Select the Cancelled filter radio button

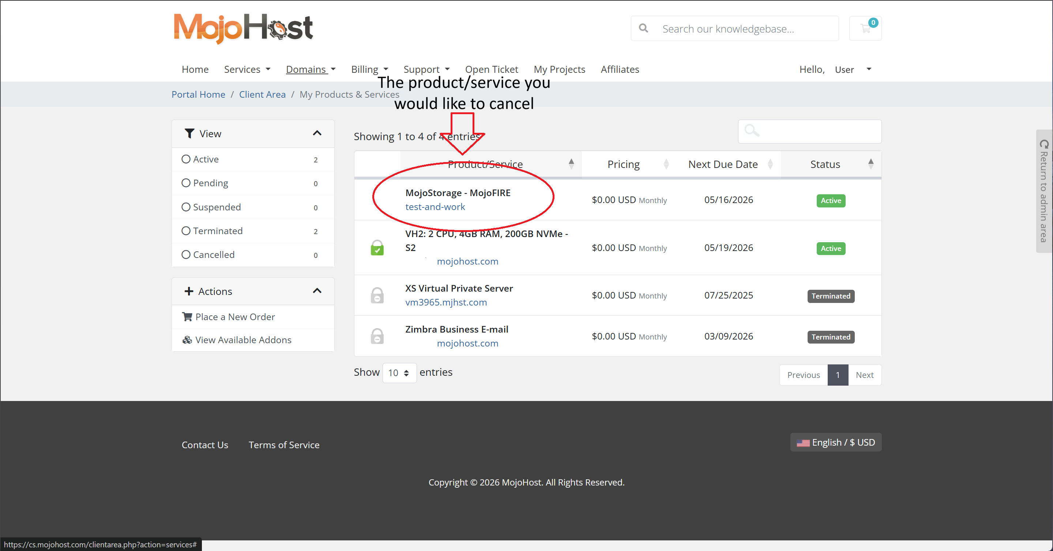[186, 255]
